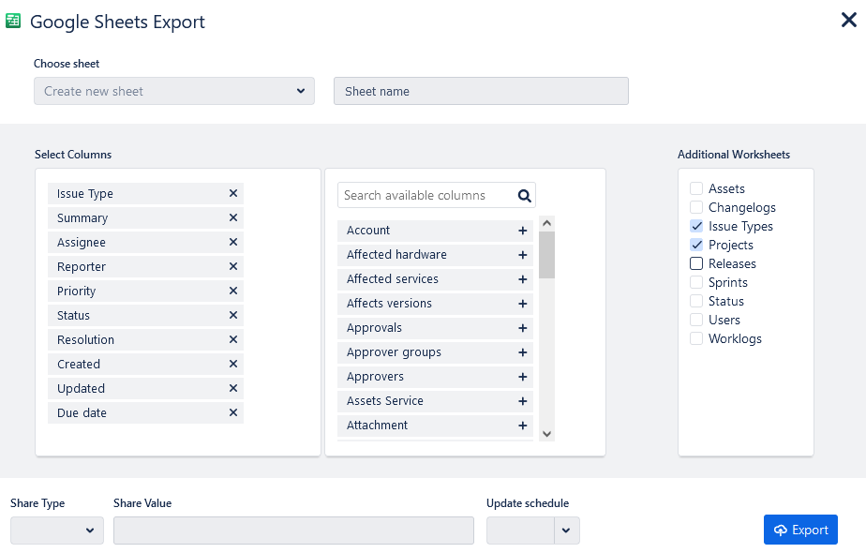Image resolution: width=866 pixels, height=553 pixels.
Task: Open the Choose sheet dropdown
Action: pos(175,91)
